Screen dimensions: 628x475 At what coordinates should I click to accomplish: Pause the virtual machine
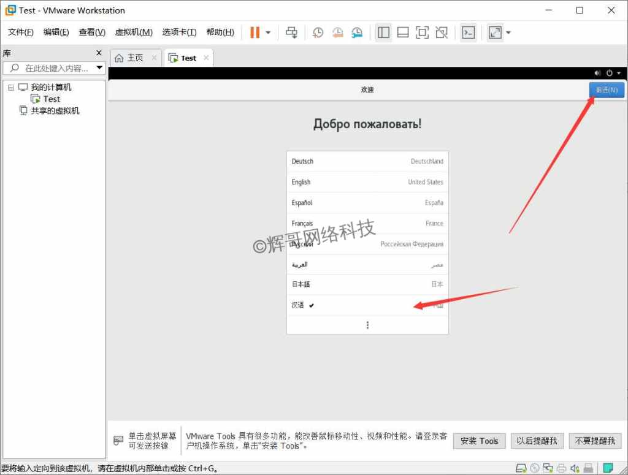point(255,32)
